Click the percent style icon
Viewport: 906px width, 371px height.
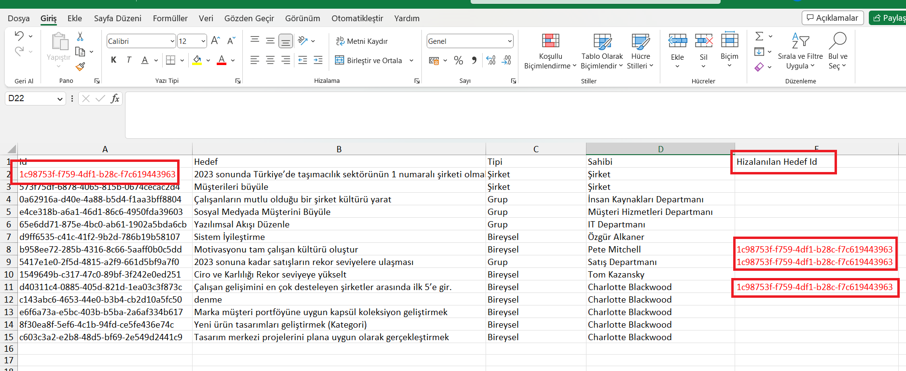tap(458, 60)
